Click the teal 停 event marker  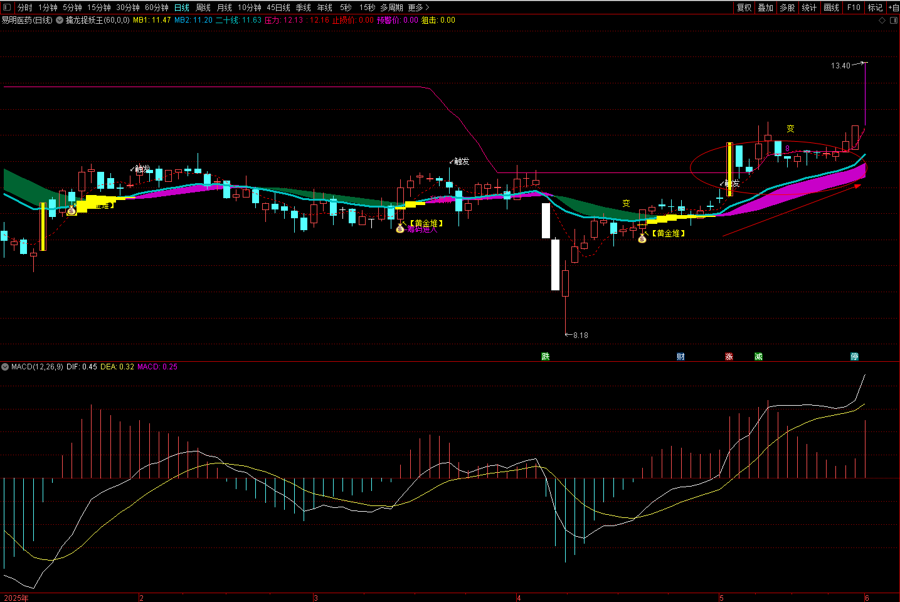click(x=854, y=356)
